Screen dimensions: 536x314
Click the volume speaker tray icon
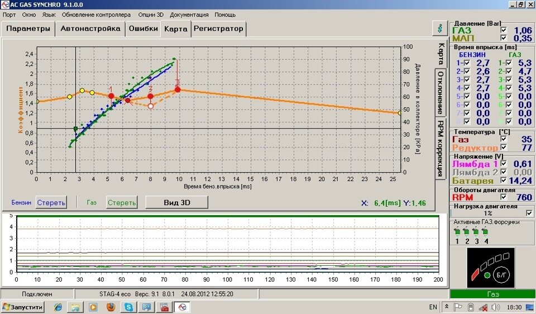[x=496, y=307]
